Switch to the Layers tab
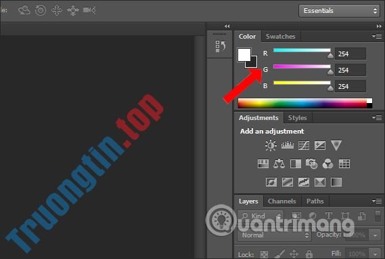The image size is (385, 259). (248, 201)
